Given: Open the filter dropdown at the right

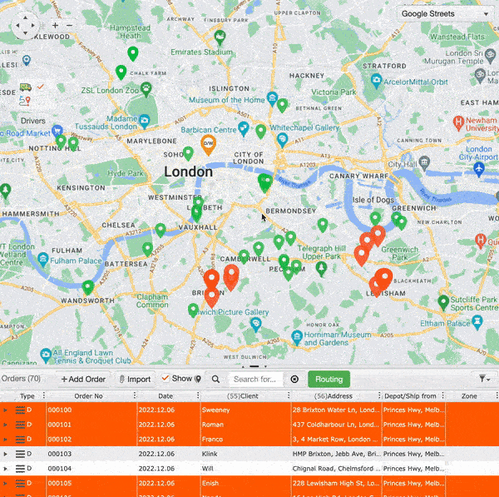Looking at the screenshot, I should click(x=484, y=379).
